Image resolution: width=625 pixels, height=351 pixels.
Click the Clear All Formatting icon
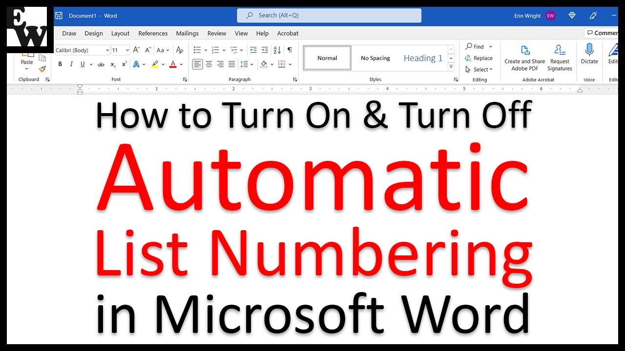(180, 50)
